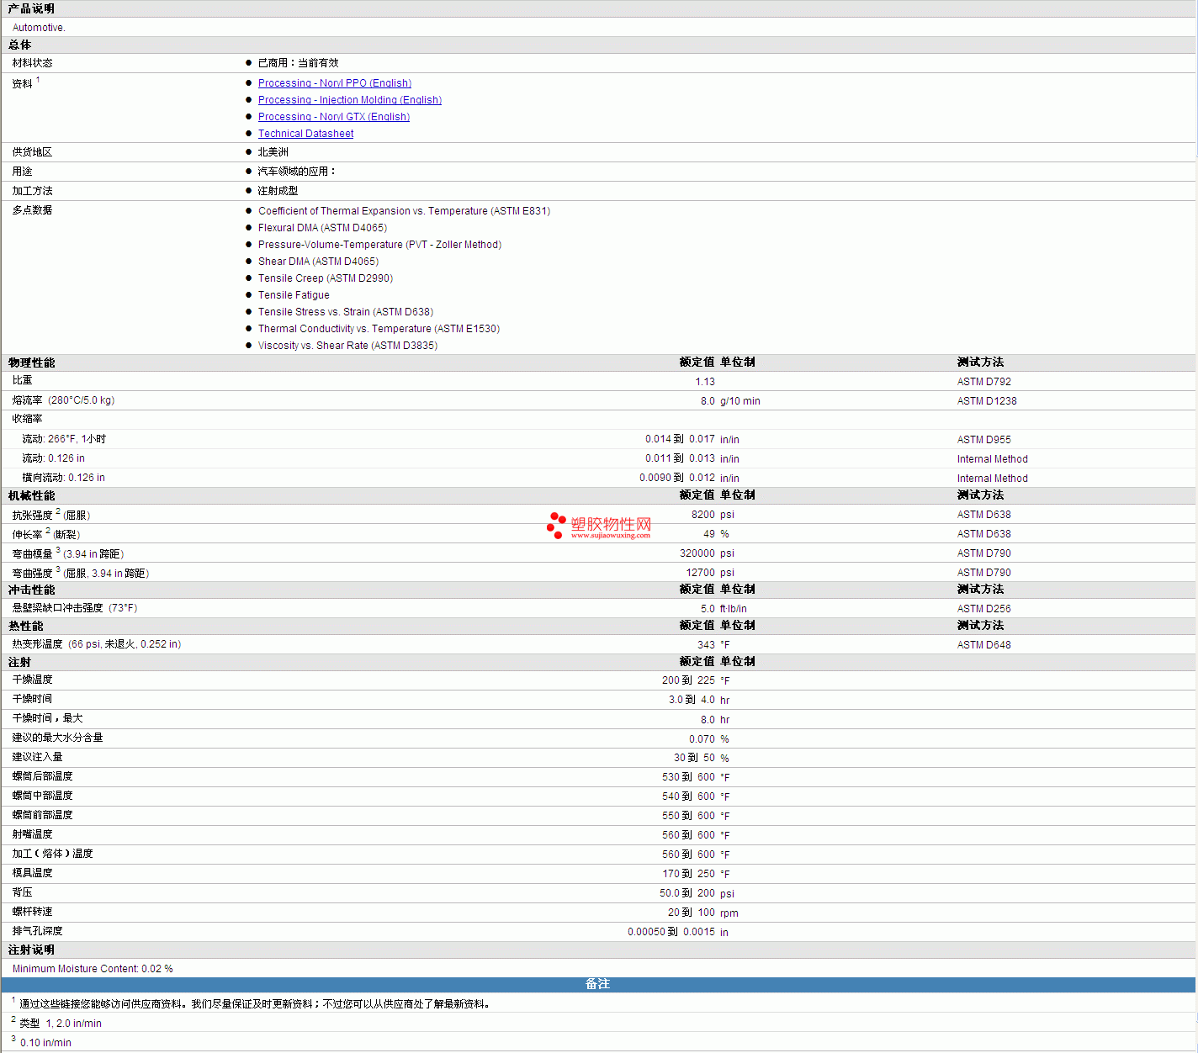Open the Processing - Noryl GTX (English) link
This screenshot has height=1053, width=1198.
pyautogui.click(x=334, y=117)
